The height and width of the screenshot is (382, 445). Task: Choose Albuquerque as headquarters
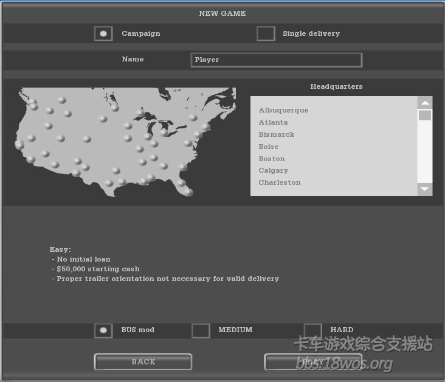pos(283,110)
